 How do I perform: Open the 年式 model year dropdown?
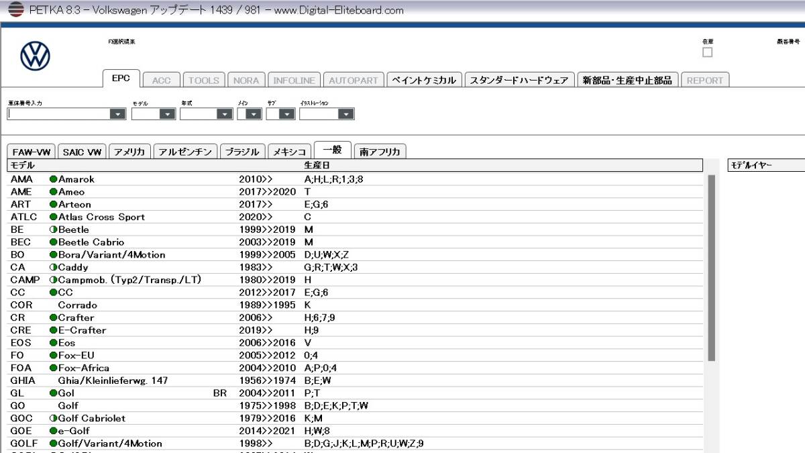pyautogui.click(x=225, y=115)
